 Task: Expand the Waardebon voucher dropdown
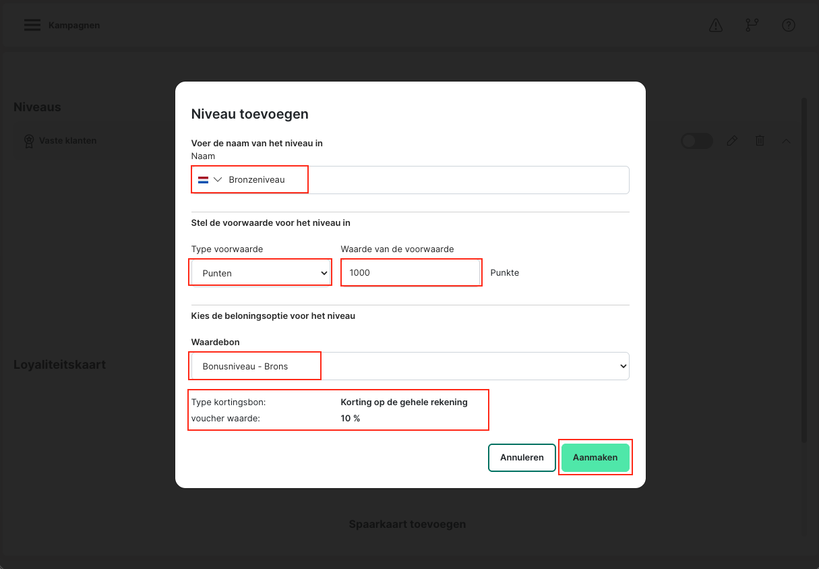410,366
